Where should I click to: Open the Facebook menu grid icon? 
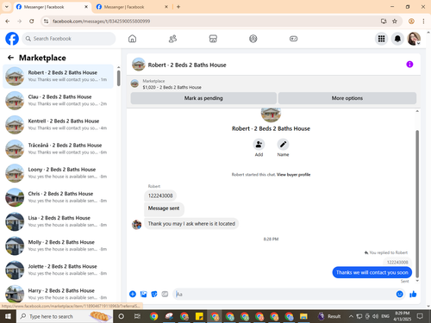(381, 39)
